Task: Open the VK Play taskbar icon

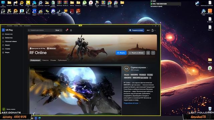Action: tap(36, 118)
